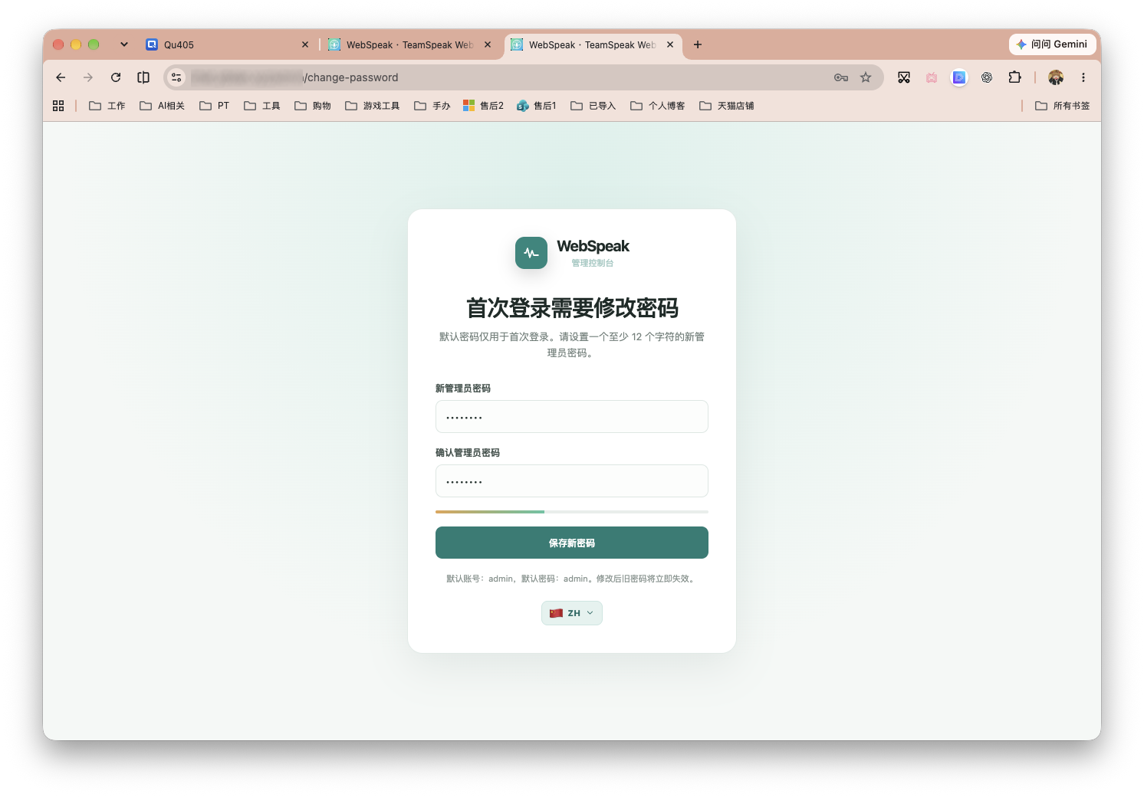Close the middle WebSpeak tab
1144x797 pixels.
click(488, 44)
